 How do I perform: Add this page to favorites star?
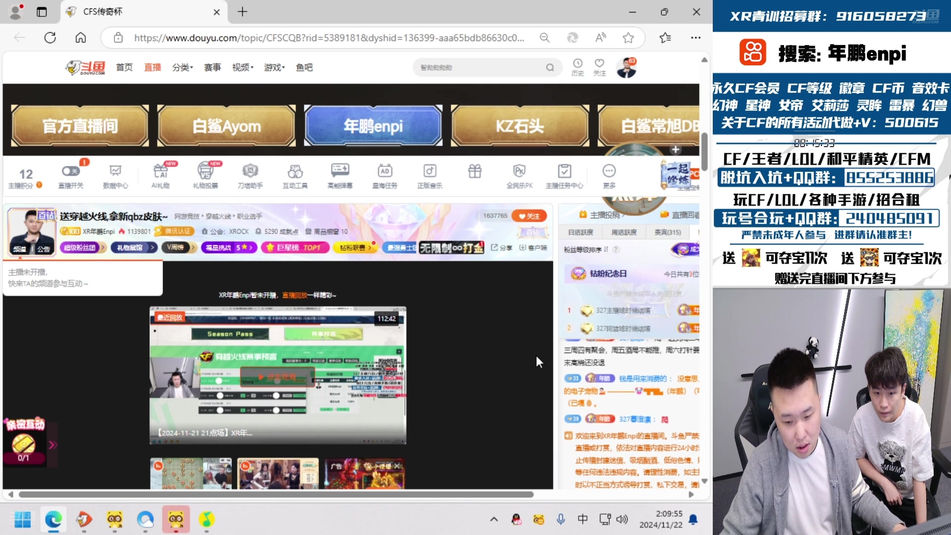[x=628, y=38]
